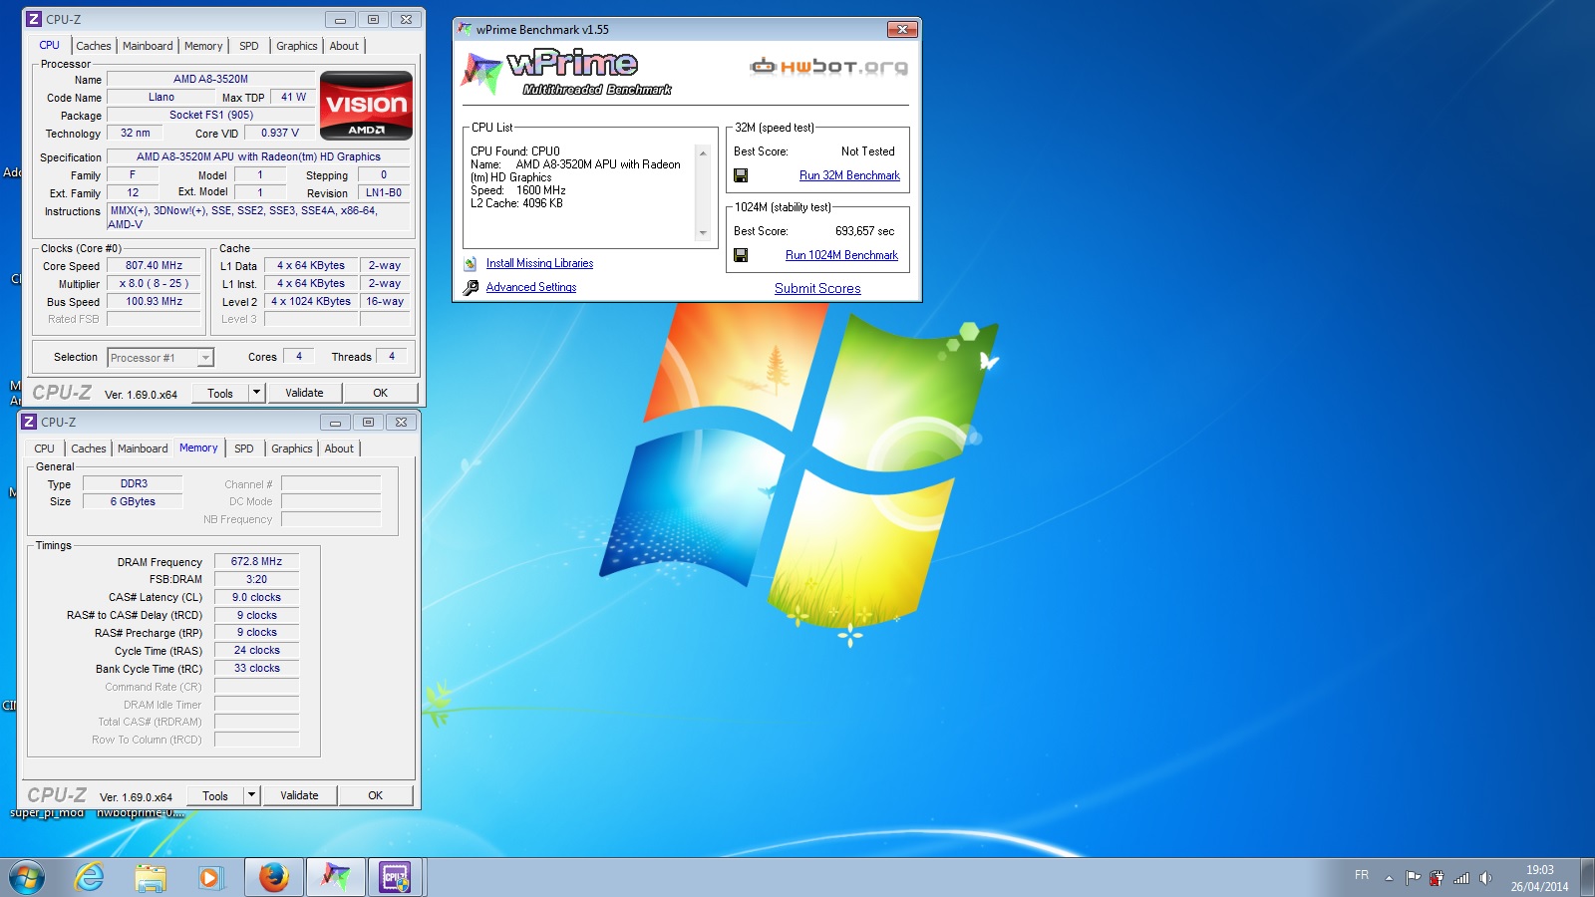
Task: Click the CPU-Z title bar icon of the top window
Action: pos(34,19)
